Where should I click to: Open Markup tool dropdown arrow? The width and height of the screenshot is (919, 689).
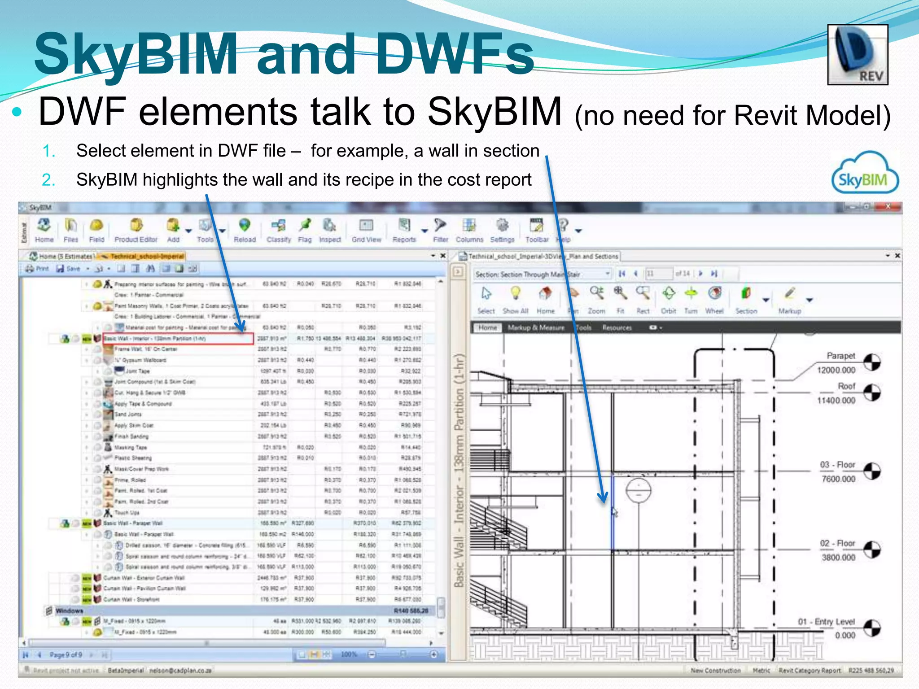(810, 300)
